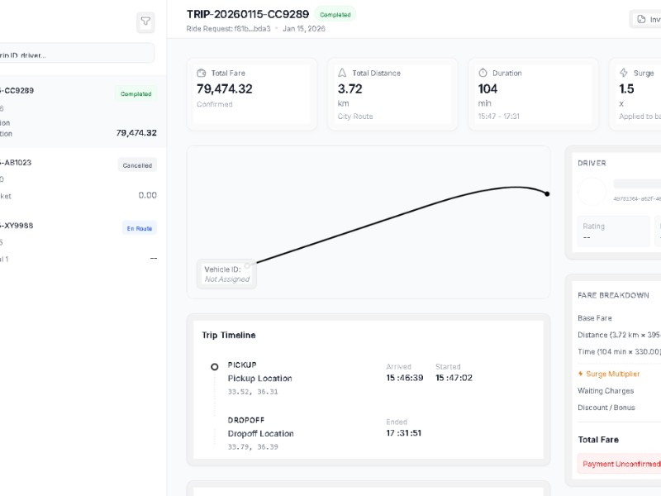Screen dimensions: 661x496
Task: Click the Invoice button in the header
Action: [645, 19]
